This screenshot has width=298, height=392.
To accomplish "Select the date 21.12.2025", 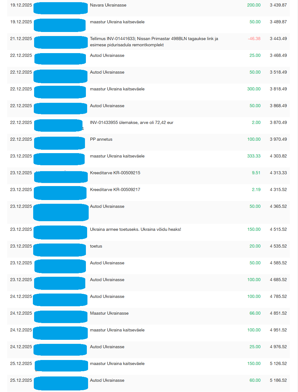I will coord(21,39).
